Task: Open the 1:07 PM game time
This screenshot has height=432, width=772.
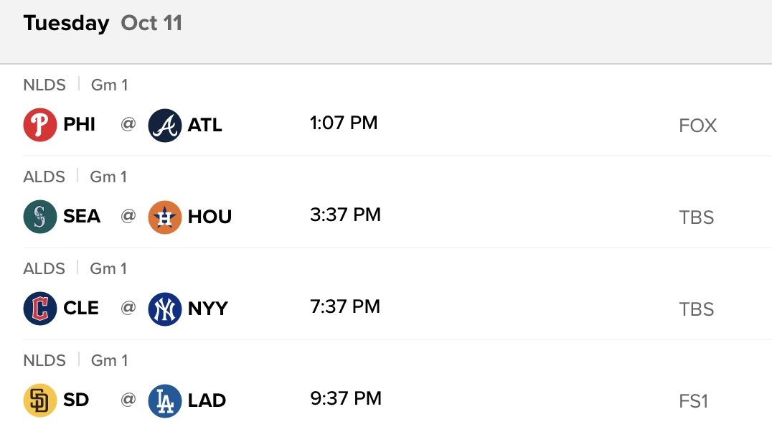Action: [344, 123]
